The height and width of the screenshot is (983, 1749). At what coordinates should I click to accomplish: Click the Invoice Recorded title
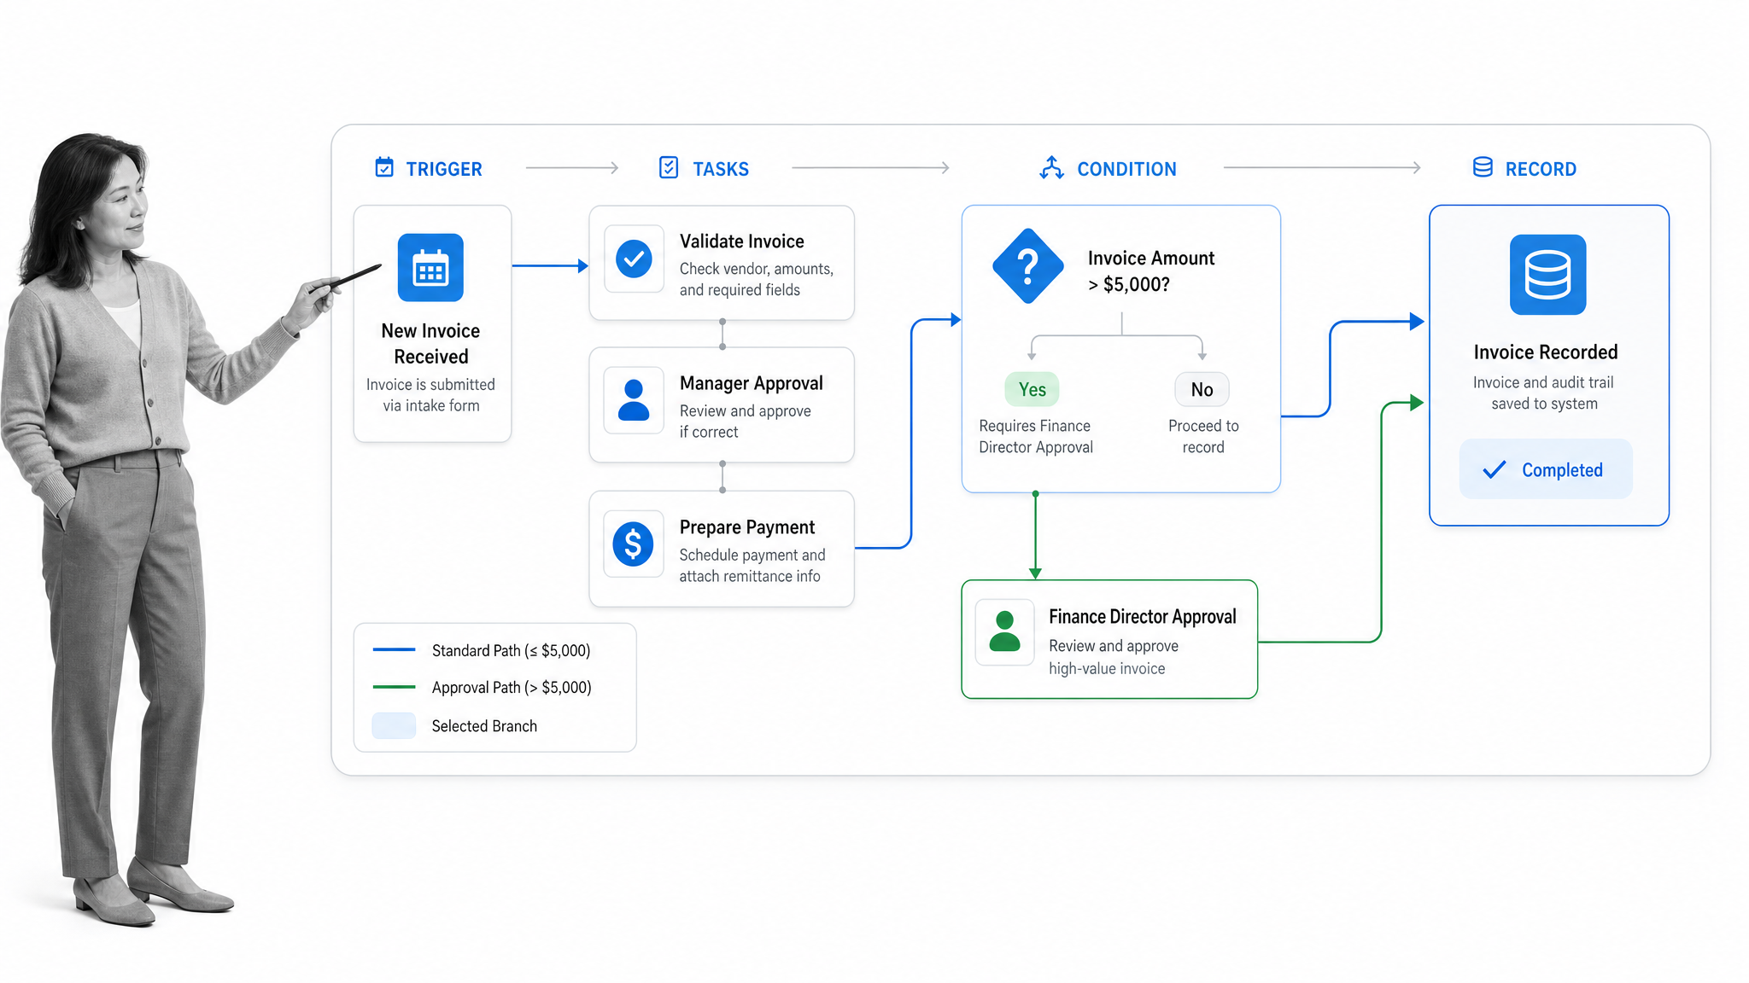coord(1545,352)
